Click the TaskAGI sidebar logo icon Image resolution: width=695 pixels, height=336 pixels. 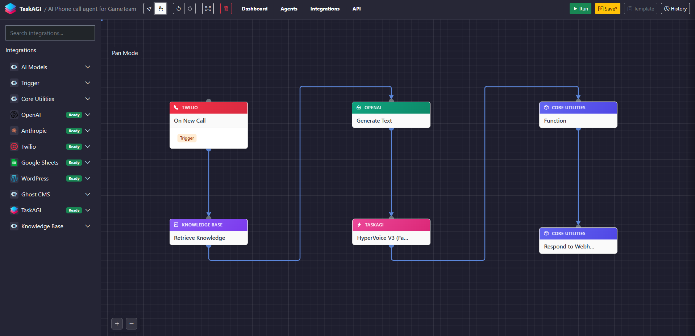[x=14, y=210]
